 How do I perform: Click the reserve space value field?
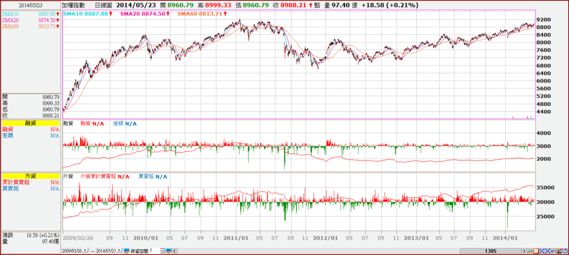tap(154, 251)
